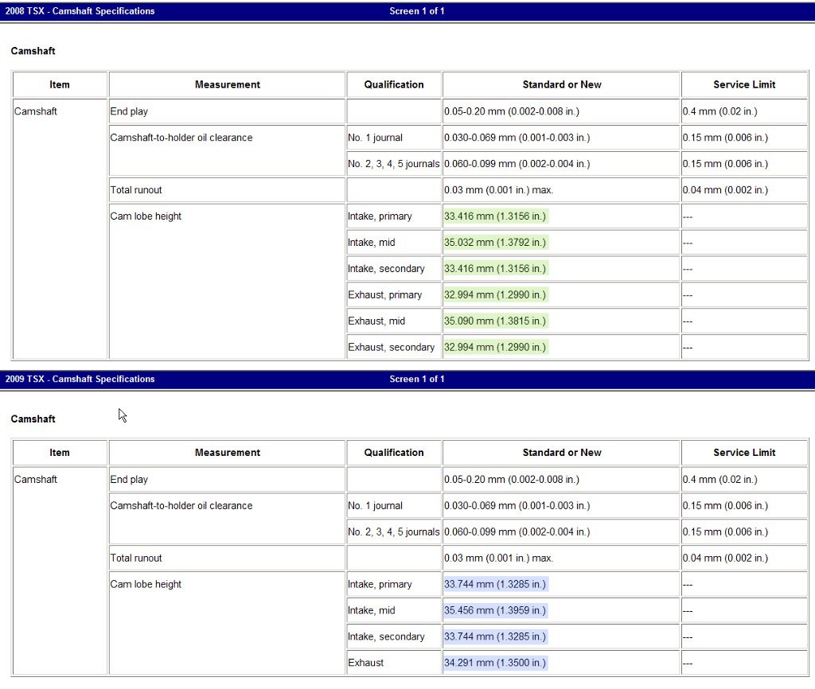Click the 2008 end play limit "0.4 mm (0.02 in.)"
Viewport: 815px width, 689px height.
(719, 111)
